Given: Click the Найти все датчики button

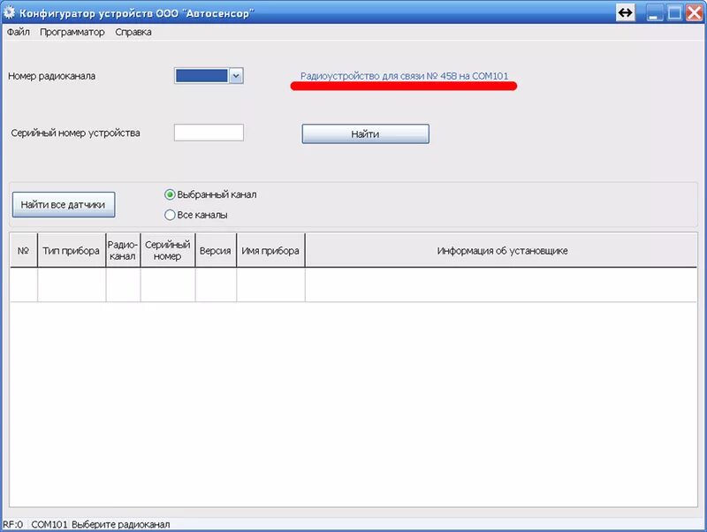Looking at the screenshot, I should (64, 205).
